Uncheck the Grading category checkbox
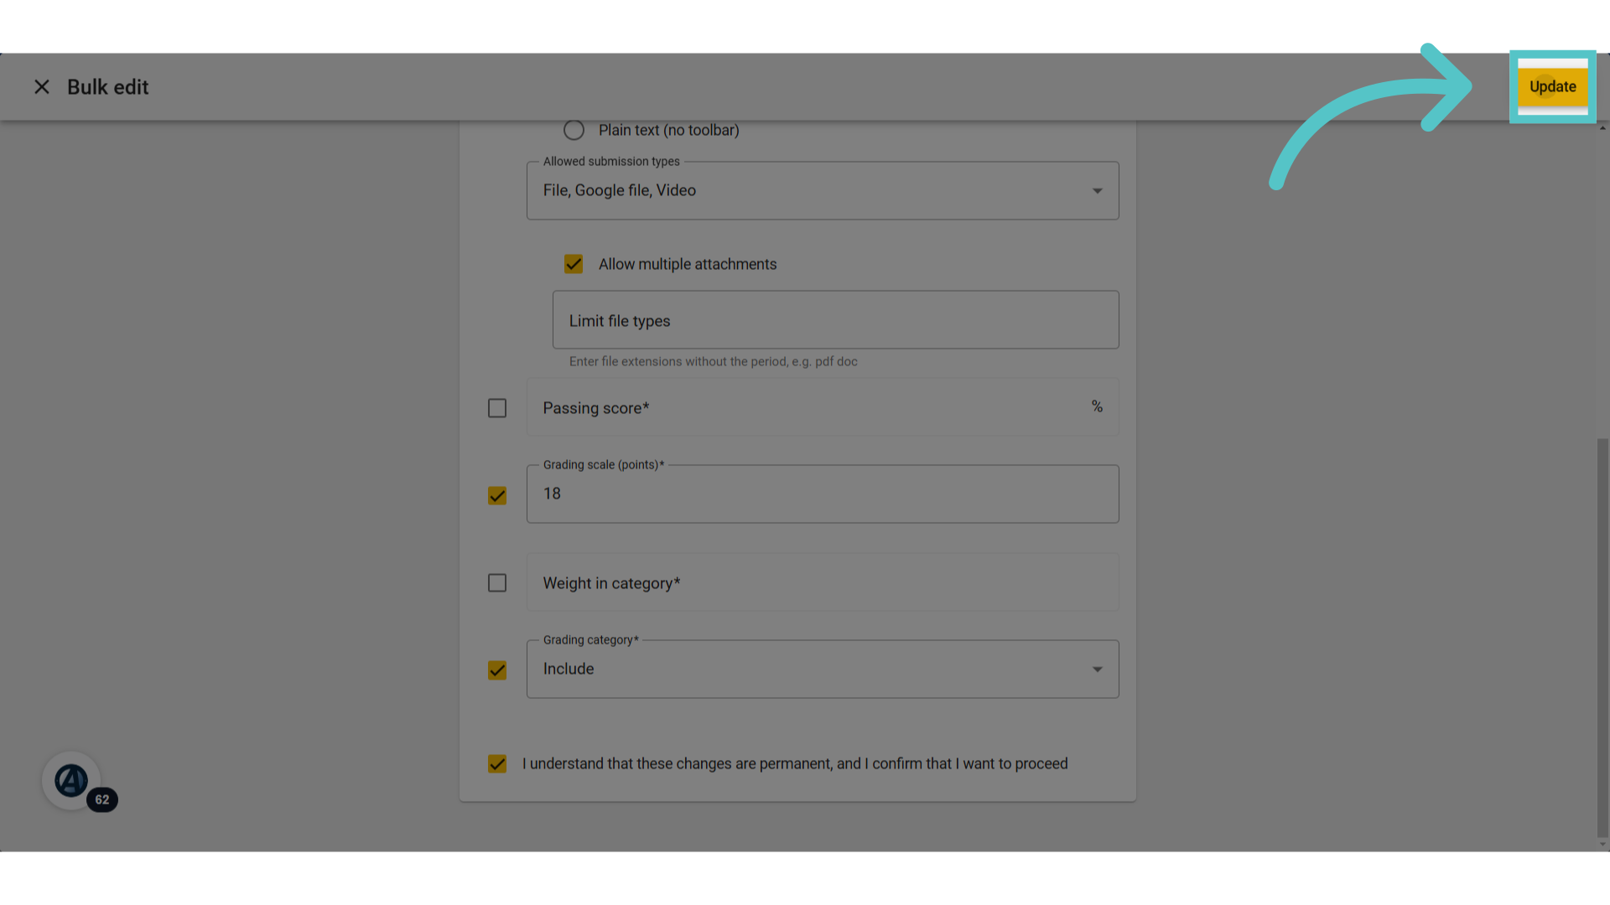 tap(497, 670)
